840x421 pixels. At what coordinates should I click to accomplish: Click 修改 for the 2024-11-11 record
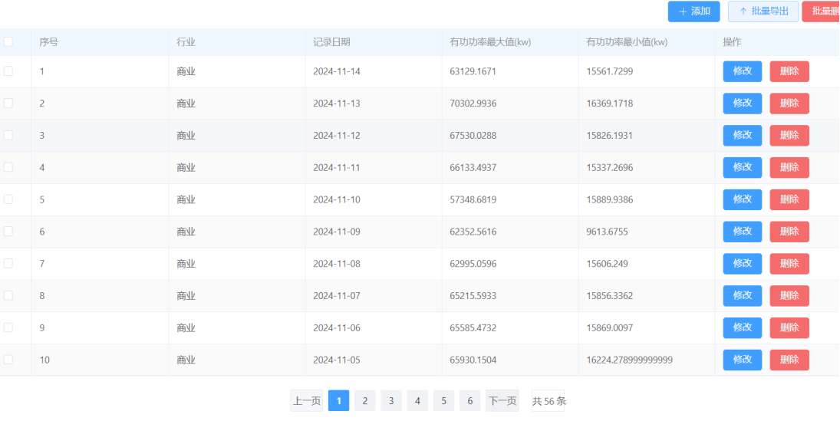tap(743, 168)
